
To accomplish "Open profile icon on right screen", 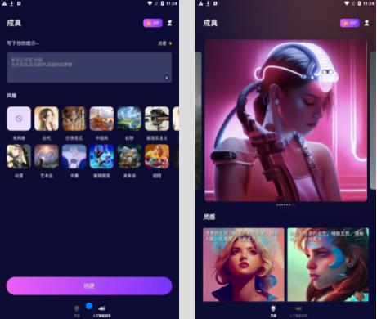I will click(366, 23).
